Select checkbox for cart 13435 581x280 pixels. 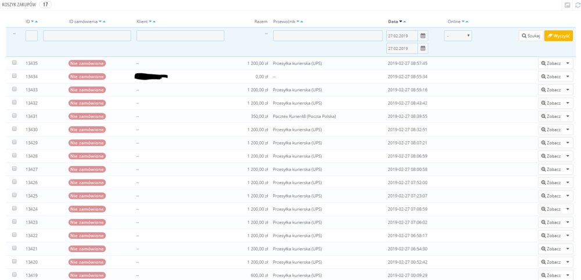(x=15, y=63)
